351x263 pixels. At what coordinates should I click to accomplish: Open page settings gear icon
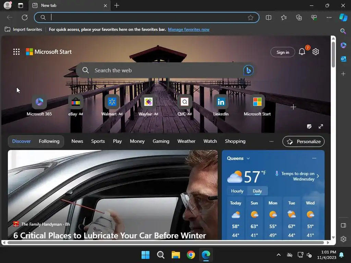click(x=316, y=52)
